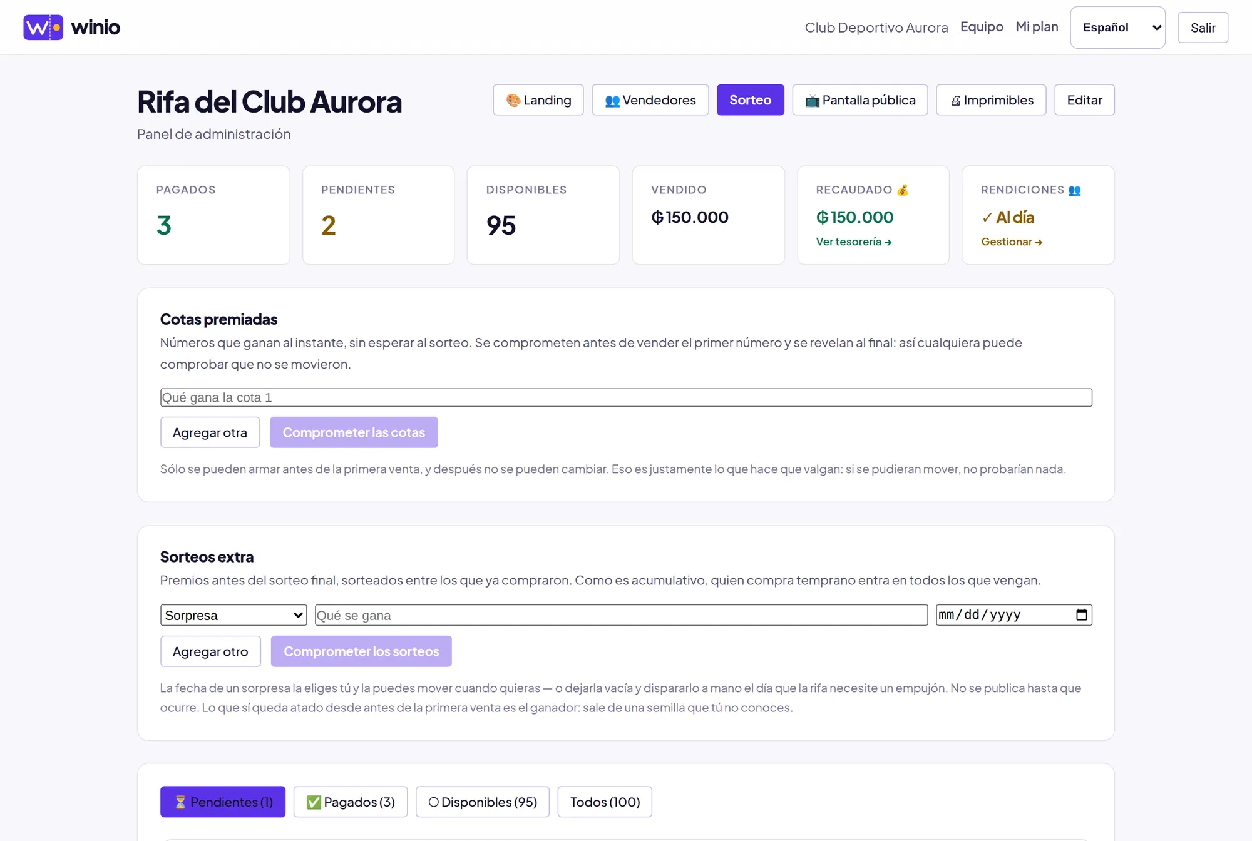Open the Español language dropdown
The width and height of the screenshot is (1252, 841).
1117,28
